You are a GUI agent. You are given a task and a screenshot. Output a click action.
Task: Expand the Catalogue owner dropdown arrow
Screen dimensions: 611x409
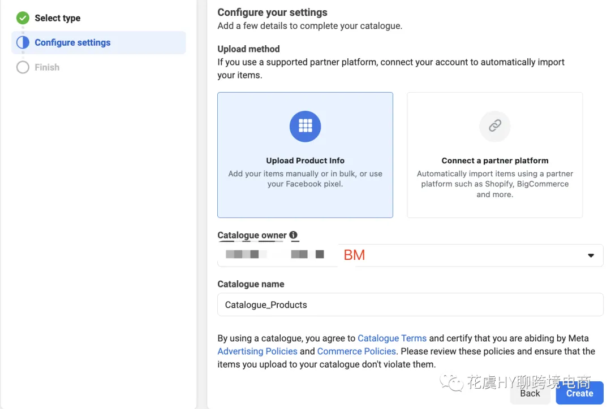(x=591, y=255)
